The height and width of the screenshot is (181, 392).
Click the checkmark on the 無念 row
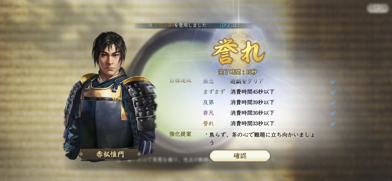click(x=333, y=81)
